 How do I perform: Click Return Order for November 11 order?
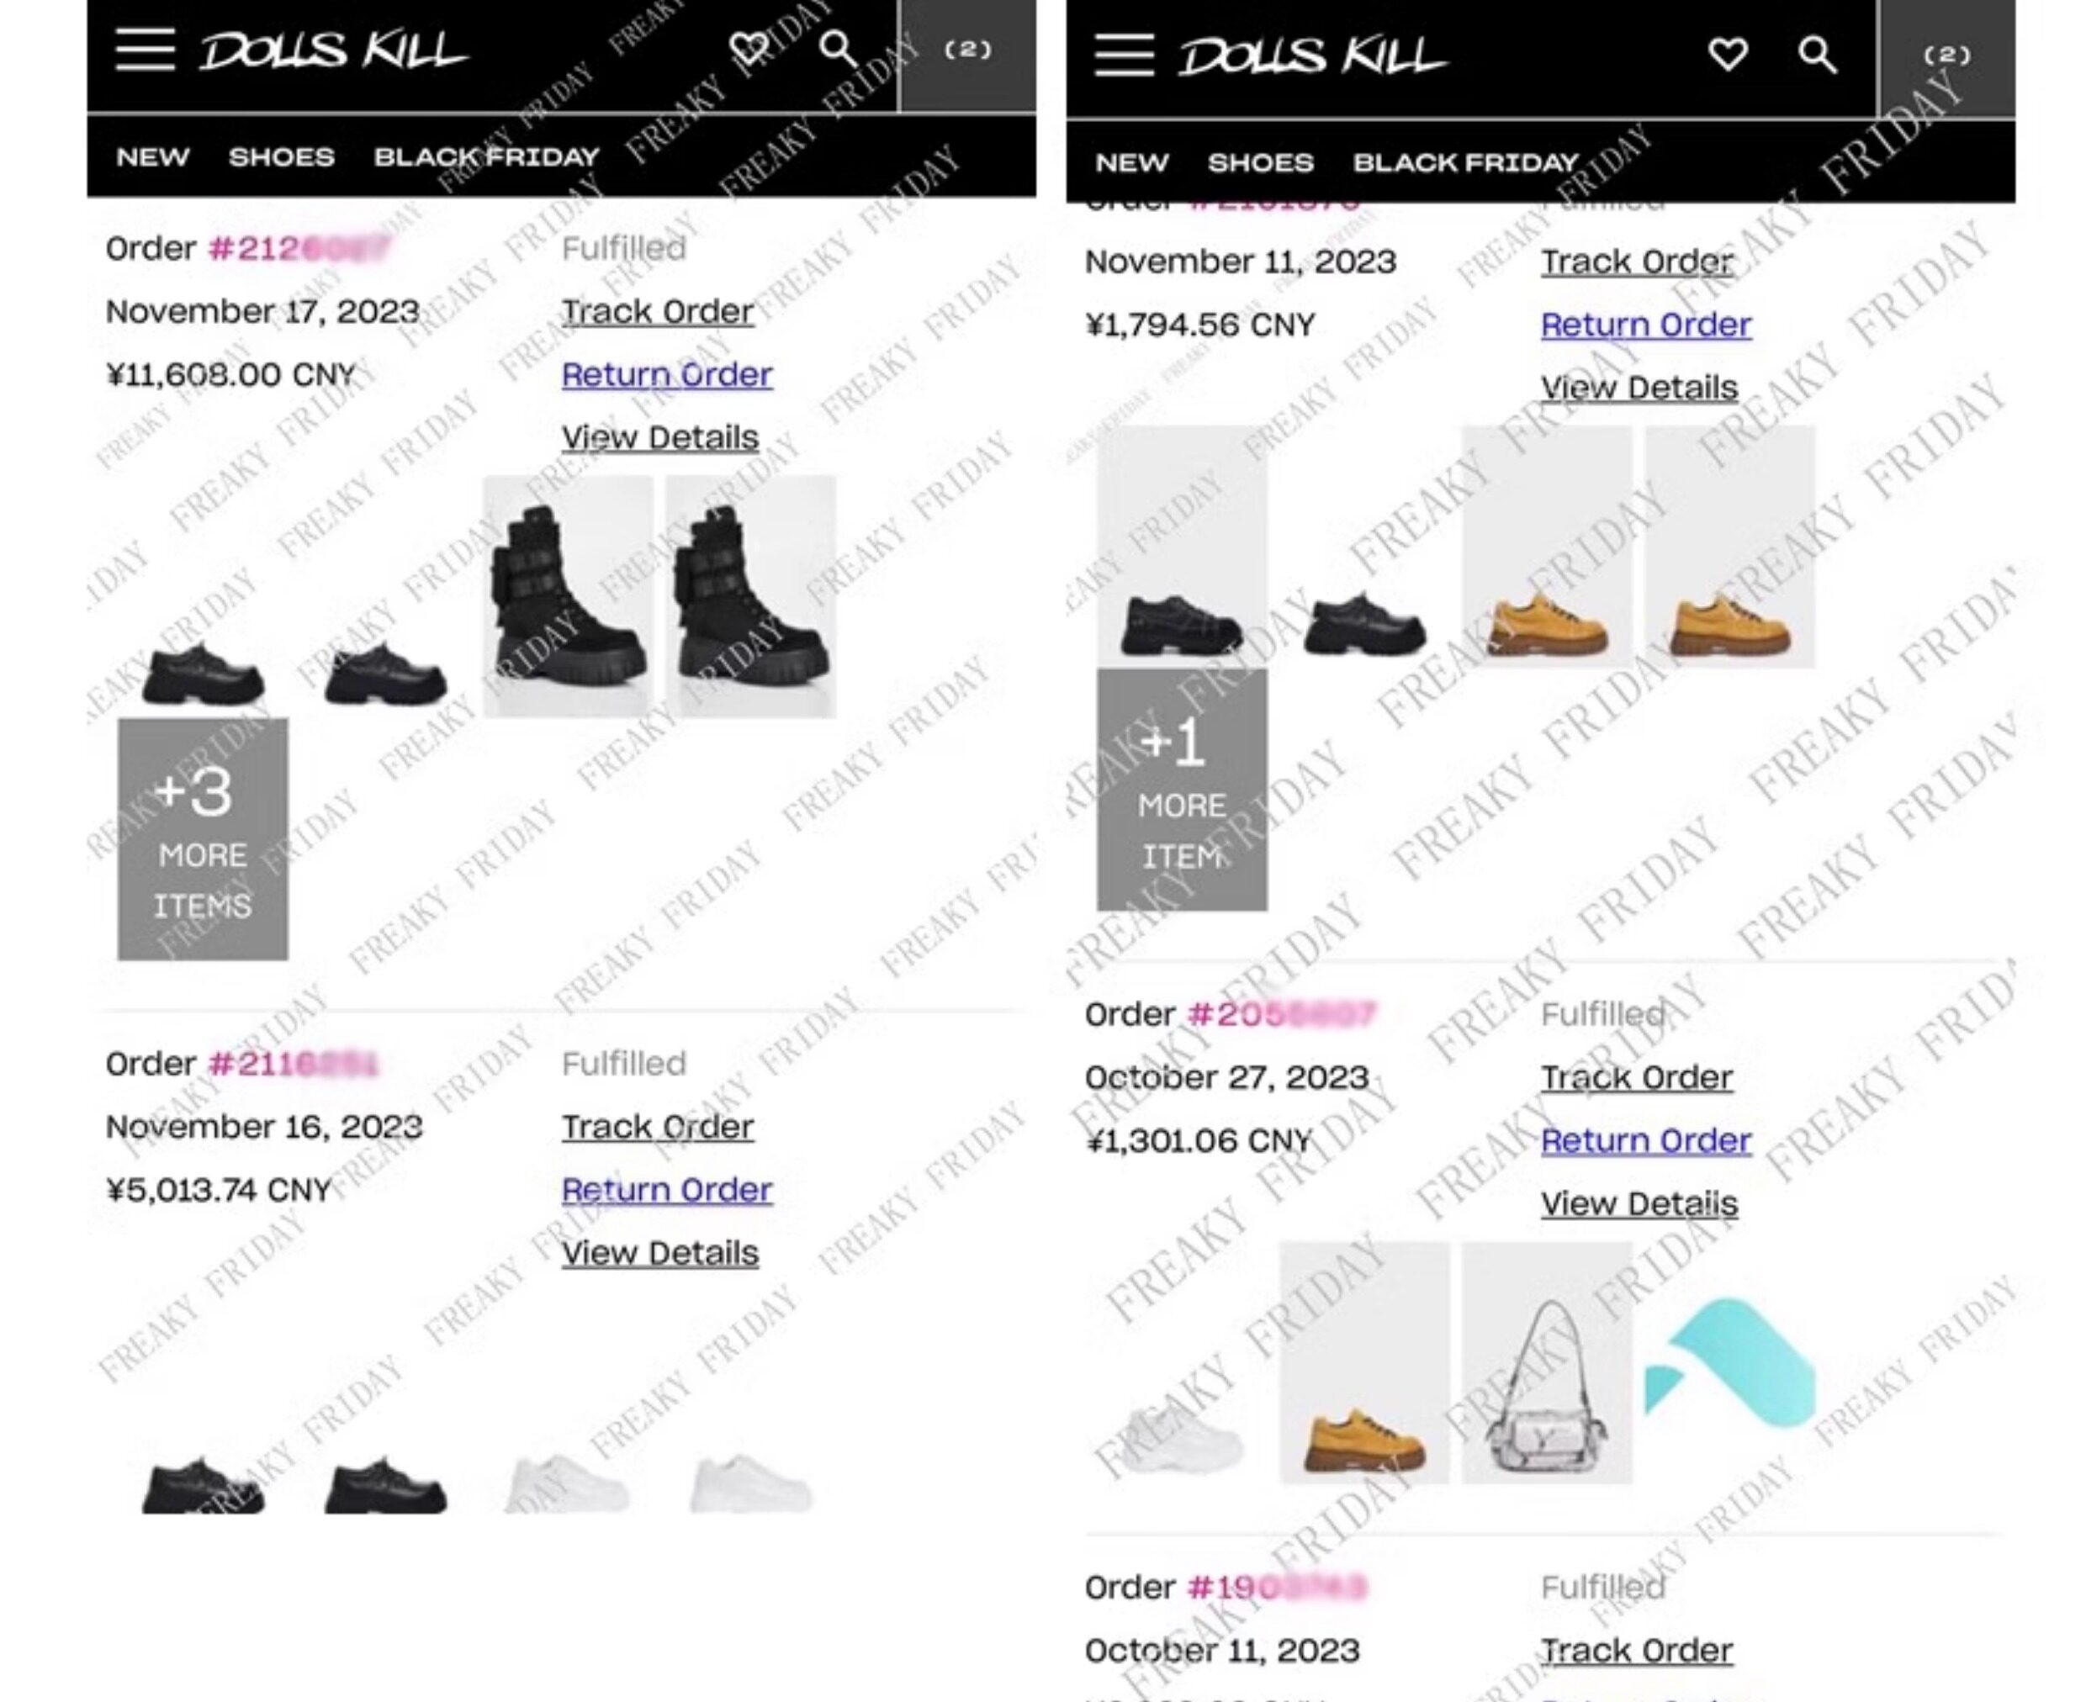(x=1645, y=325)
